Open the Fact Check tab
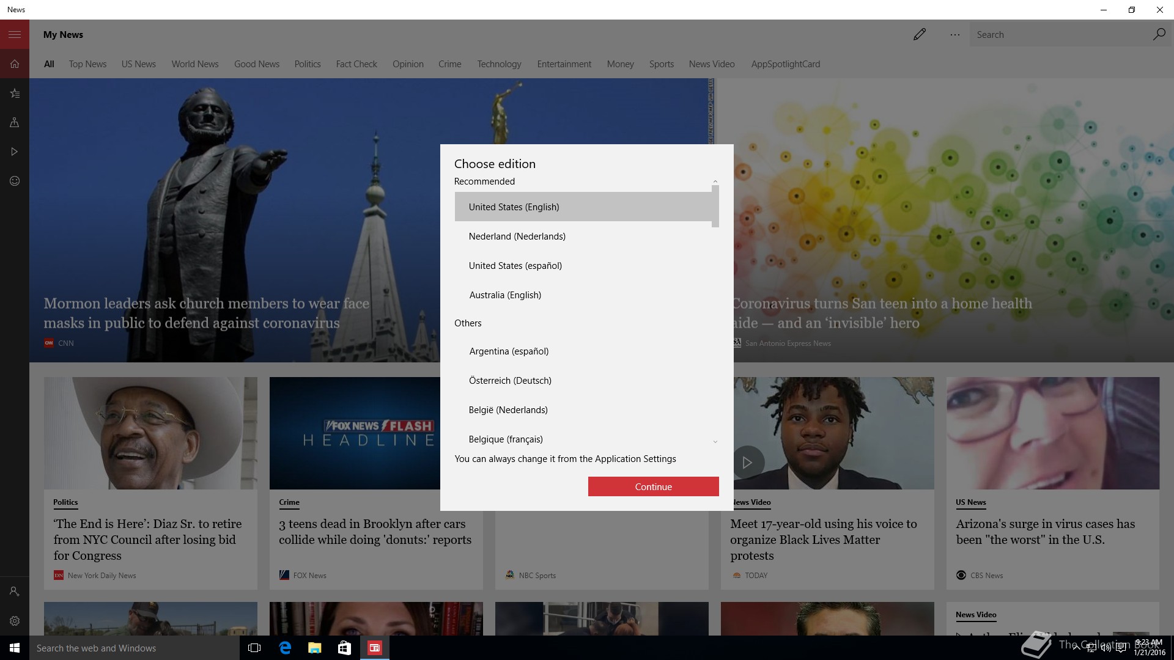1174x660 pixels. [356, 64]
